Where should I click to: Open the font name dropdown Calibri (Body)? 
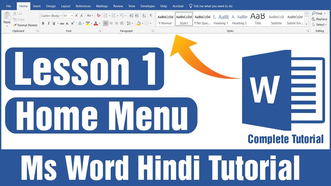coord(61,16)
